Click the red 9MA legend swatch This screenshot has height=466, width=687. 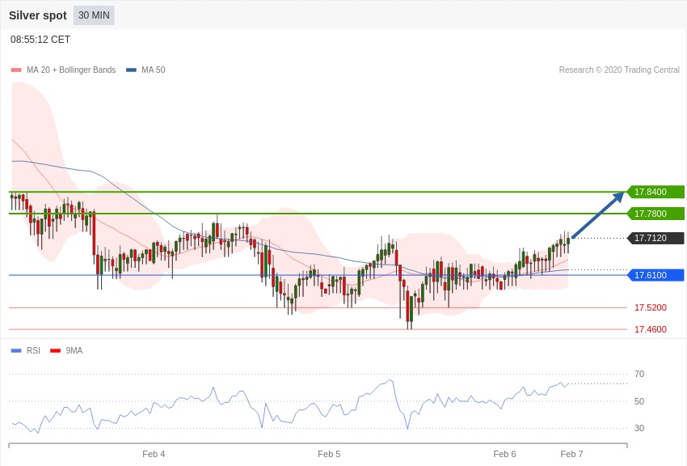pos(56,350)
